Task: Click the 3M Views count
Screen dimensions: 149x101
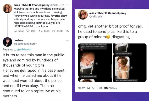Action: click(111, 88)
